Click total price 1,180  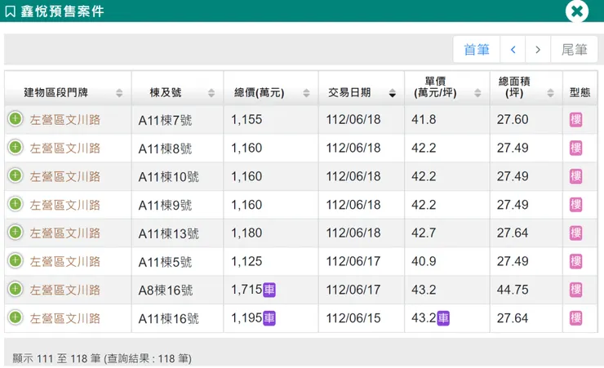[246, 233]
